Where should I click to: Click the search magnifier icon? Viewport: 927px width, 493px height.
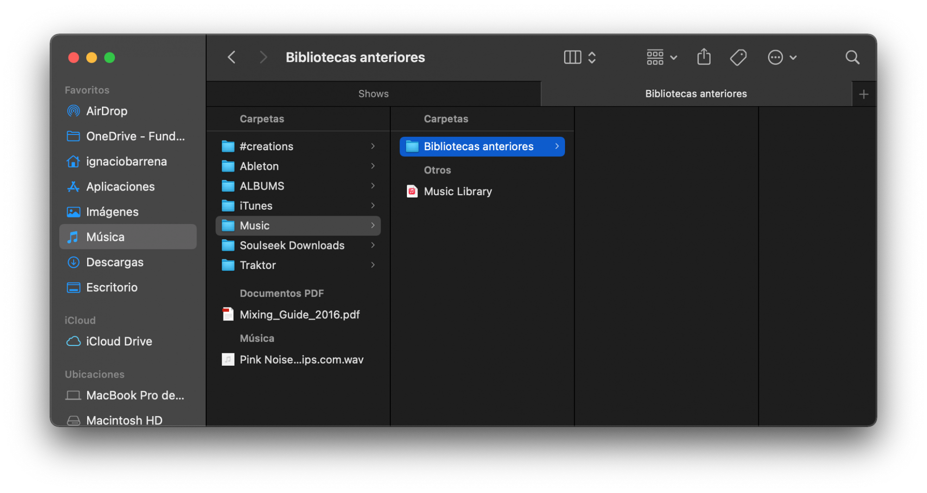point(852,58)
